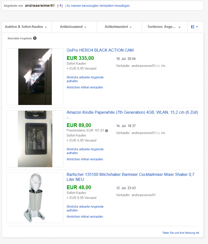Add seller to bevorzugten Verkäufern
The image size is (208, 244).
pos(98,6)
